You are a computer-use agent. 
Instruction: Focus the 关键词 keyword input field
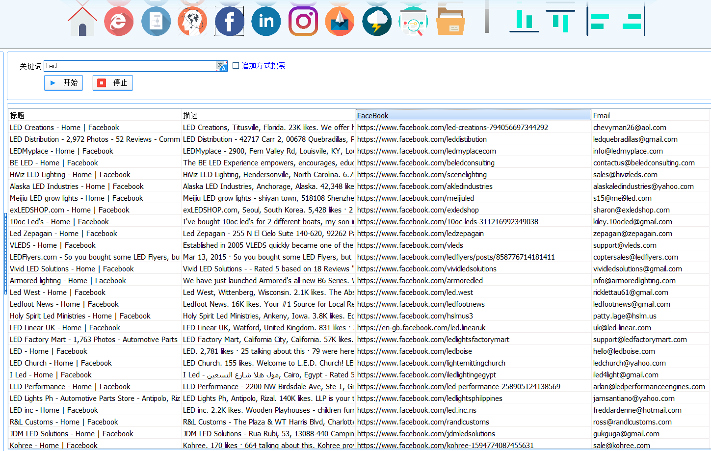coord(130,66)
